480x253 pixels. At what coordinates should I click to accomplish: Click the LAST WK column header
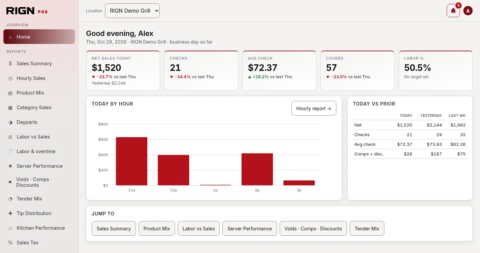click(457, 116)
